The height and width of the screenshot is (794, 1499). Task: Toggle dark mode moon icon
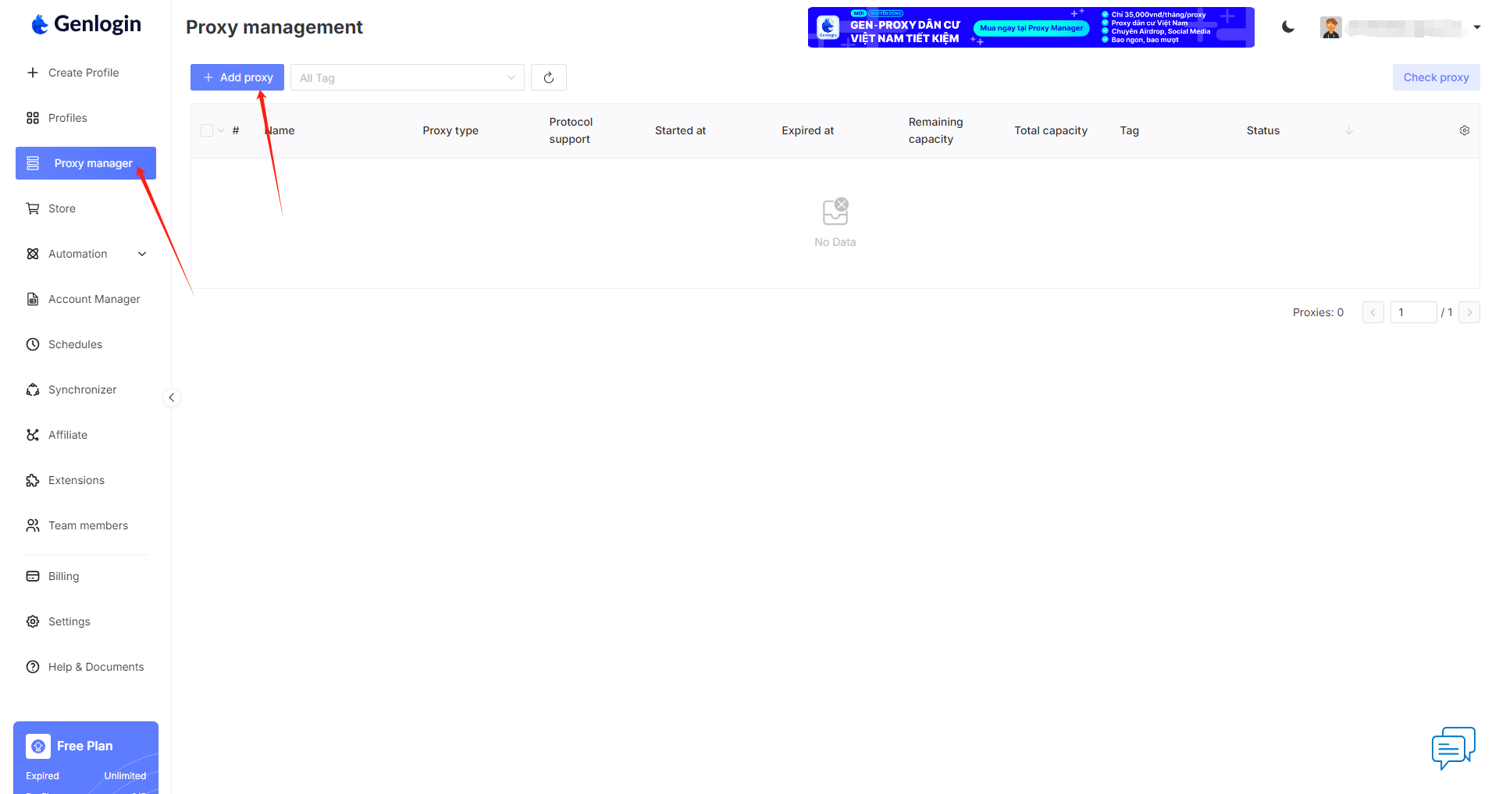1288,27
